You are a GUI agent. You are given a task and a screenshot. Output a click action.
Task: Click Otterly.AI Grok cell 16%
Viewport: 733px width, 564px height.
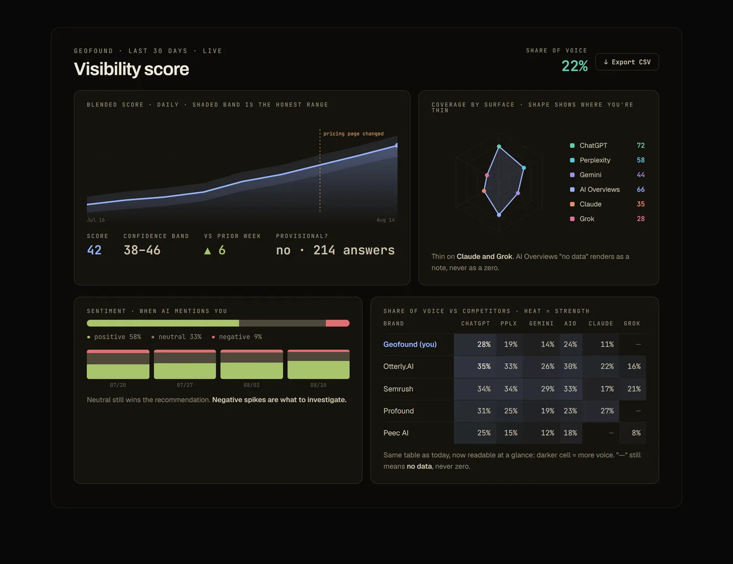(x=632, y=367)
